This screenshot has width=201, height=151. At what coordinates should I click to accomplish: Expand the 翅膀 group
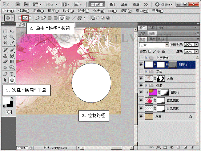click(146, 85)
